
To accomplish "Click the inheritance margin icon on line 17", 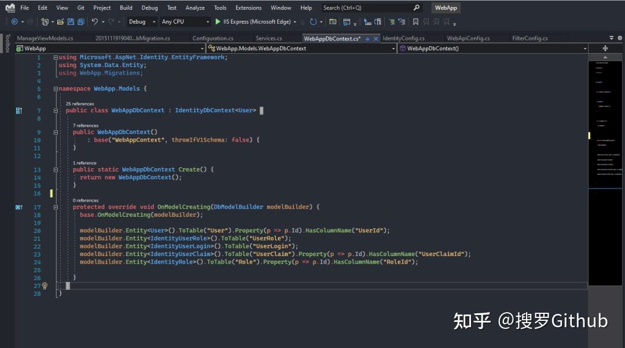I will click(x=19, y=207).
